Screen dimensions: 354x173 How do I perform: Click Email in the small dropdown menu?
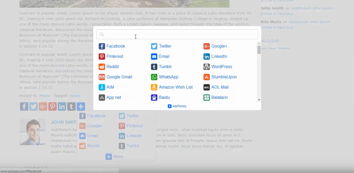click(x=89, y=136)
